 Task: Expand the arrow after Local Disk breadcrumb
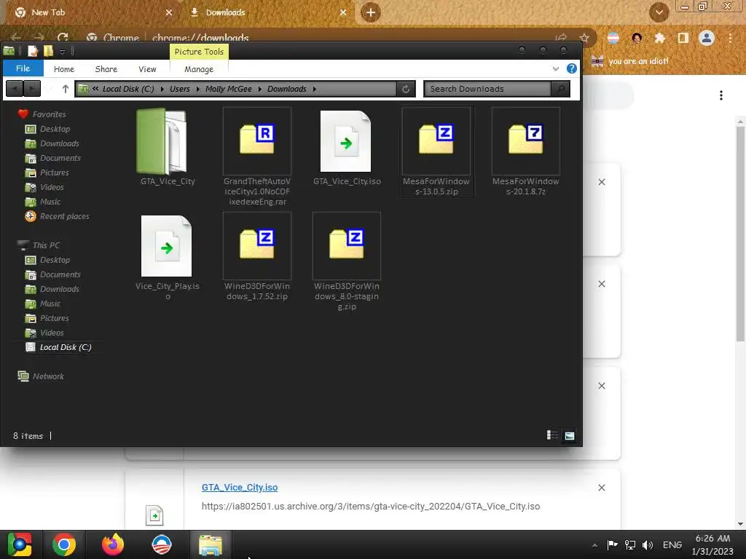click(x=162, y=89)
